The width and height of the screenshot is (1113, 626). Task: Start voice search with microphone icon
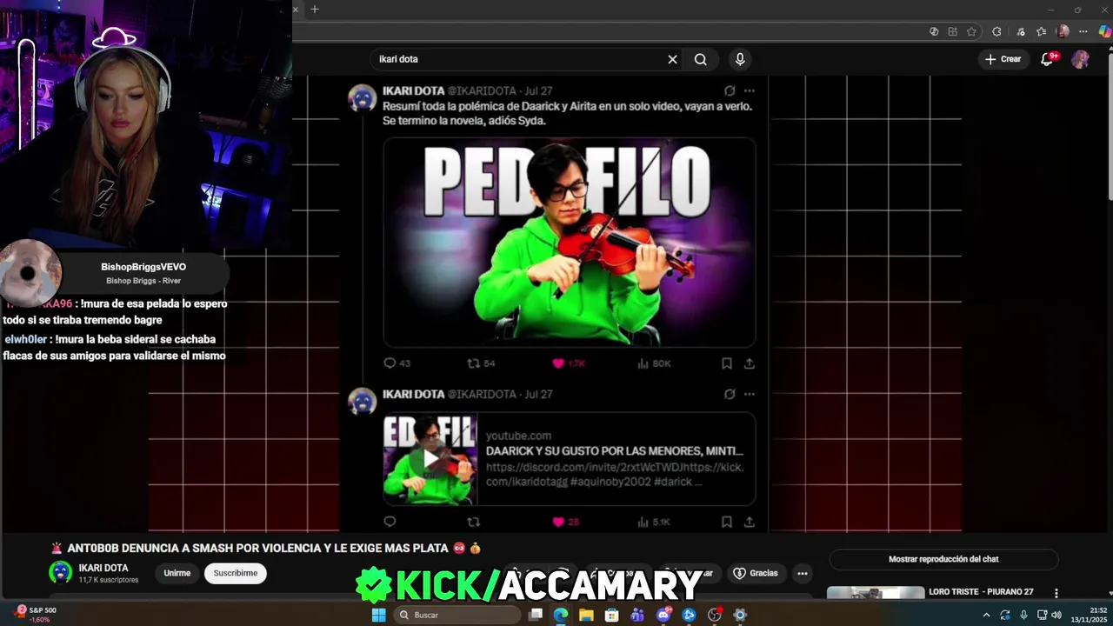[x=740, y=59]
